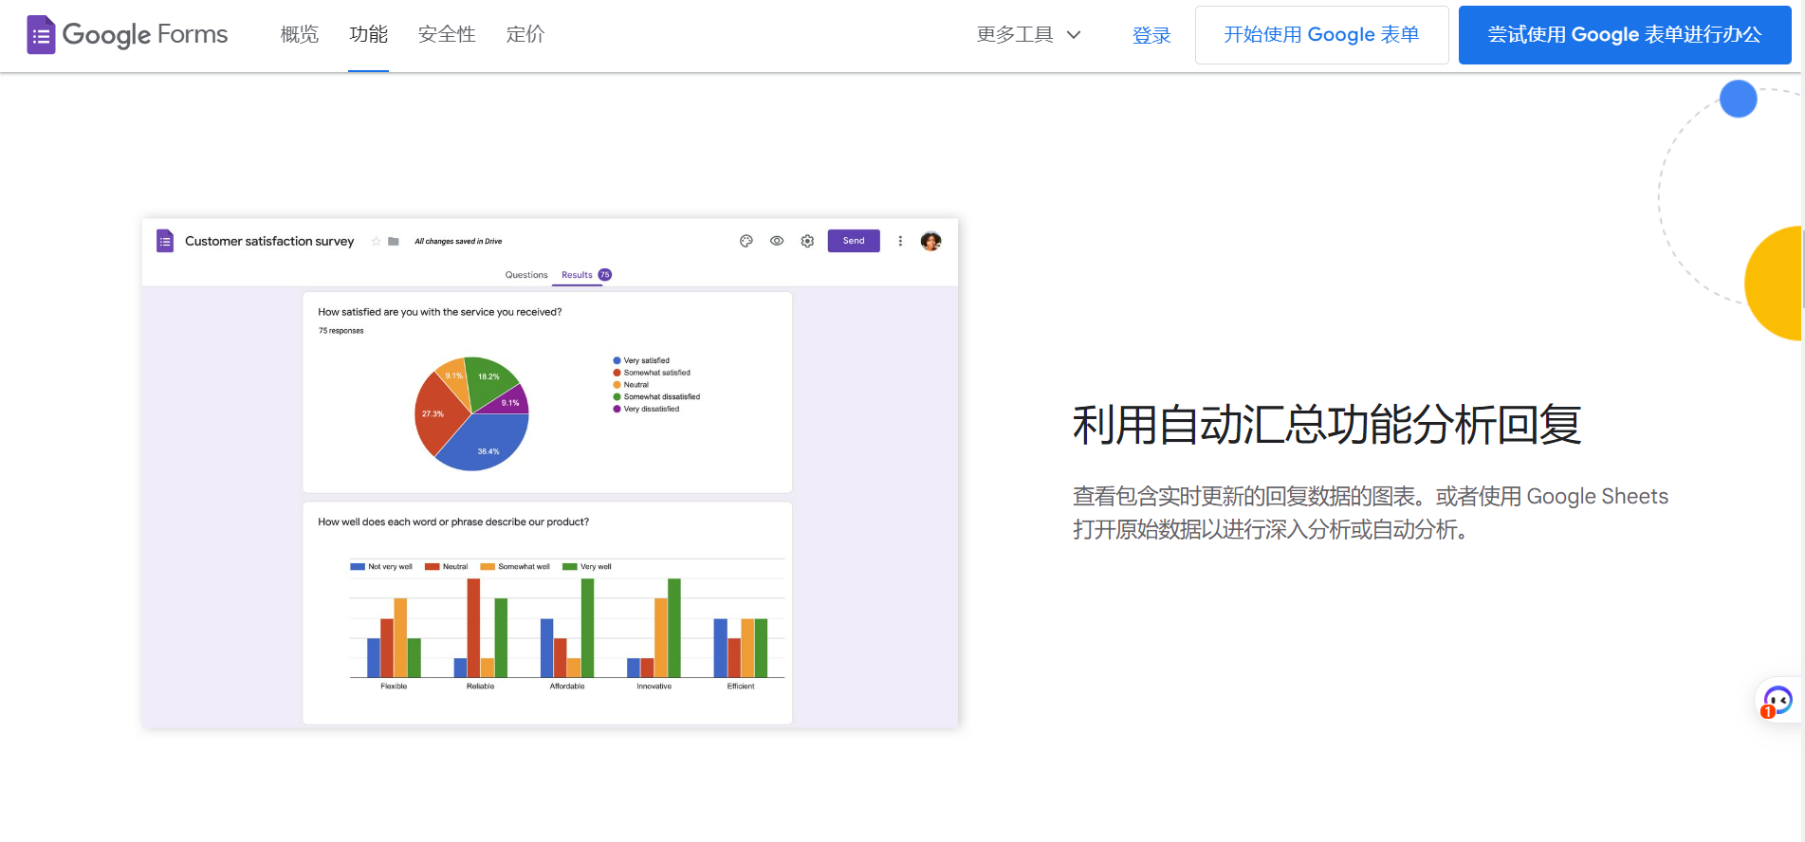Click the 利用自动汇总功能分析回复 heading
The height and width of the screenshot is (842, 1805).
pos(1327,425)
